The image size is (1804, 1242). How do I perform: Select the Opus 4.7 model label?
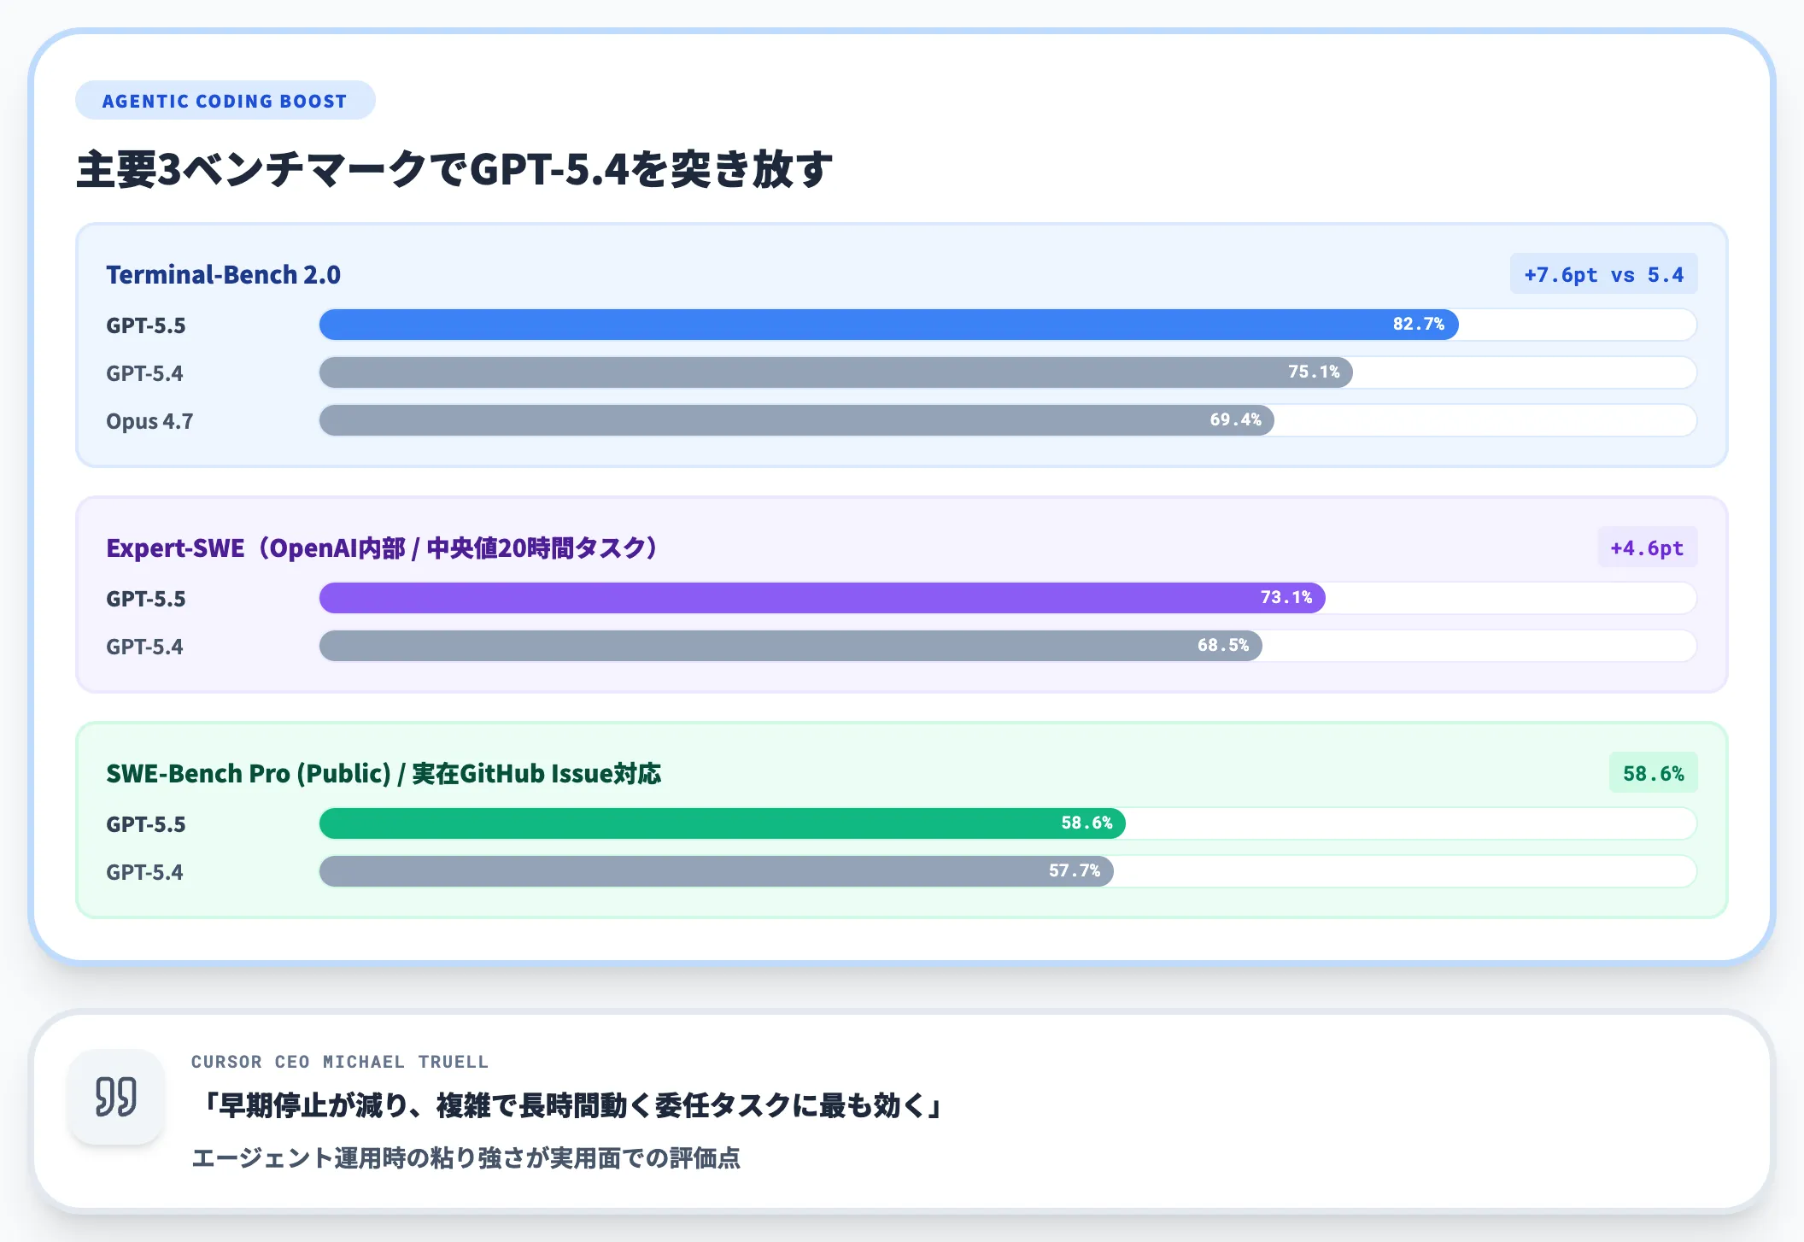149,420
